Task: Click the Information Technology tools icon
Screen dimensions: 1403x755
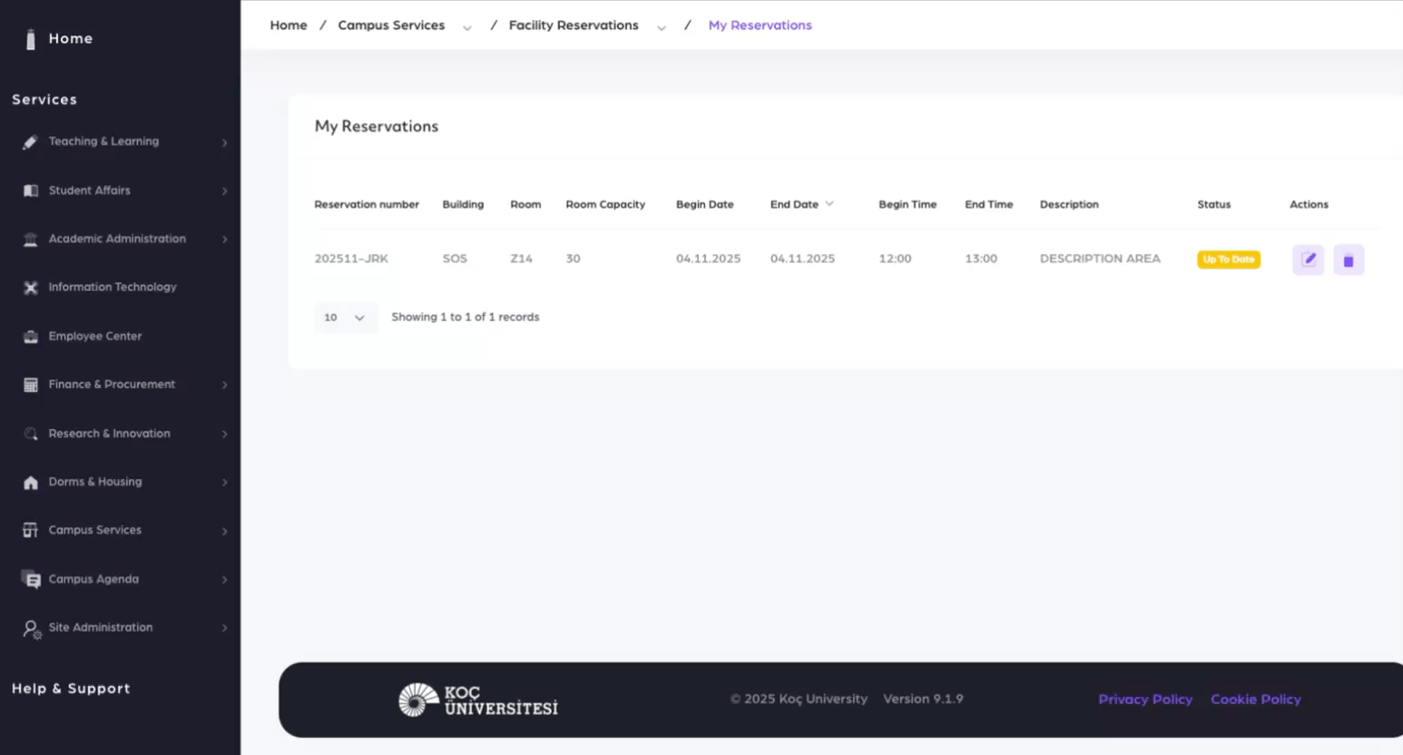Action: (x=31, y=288)
